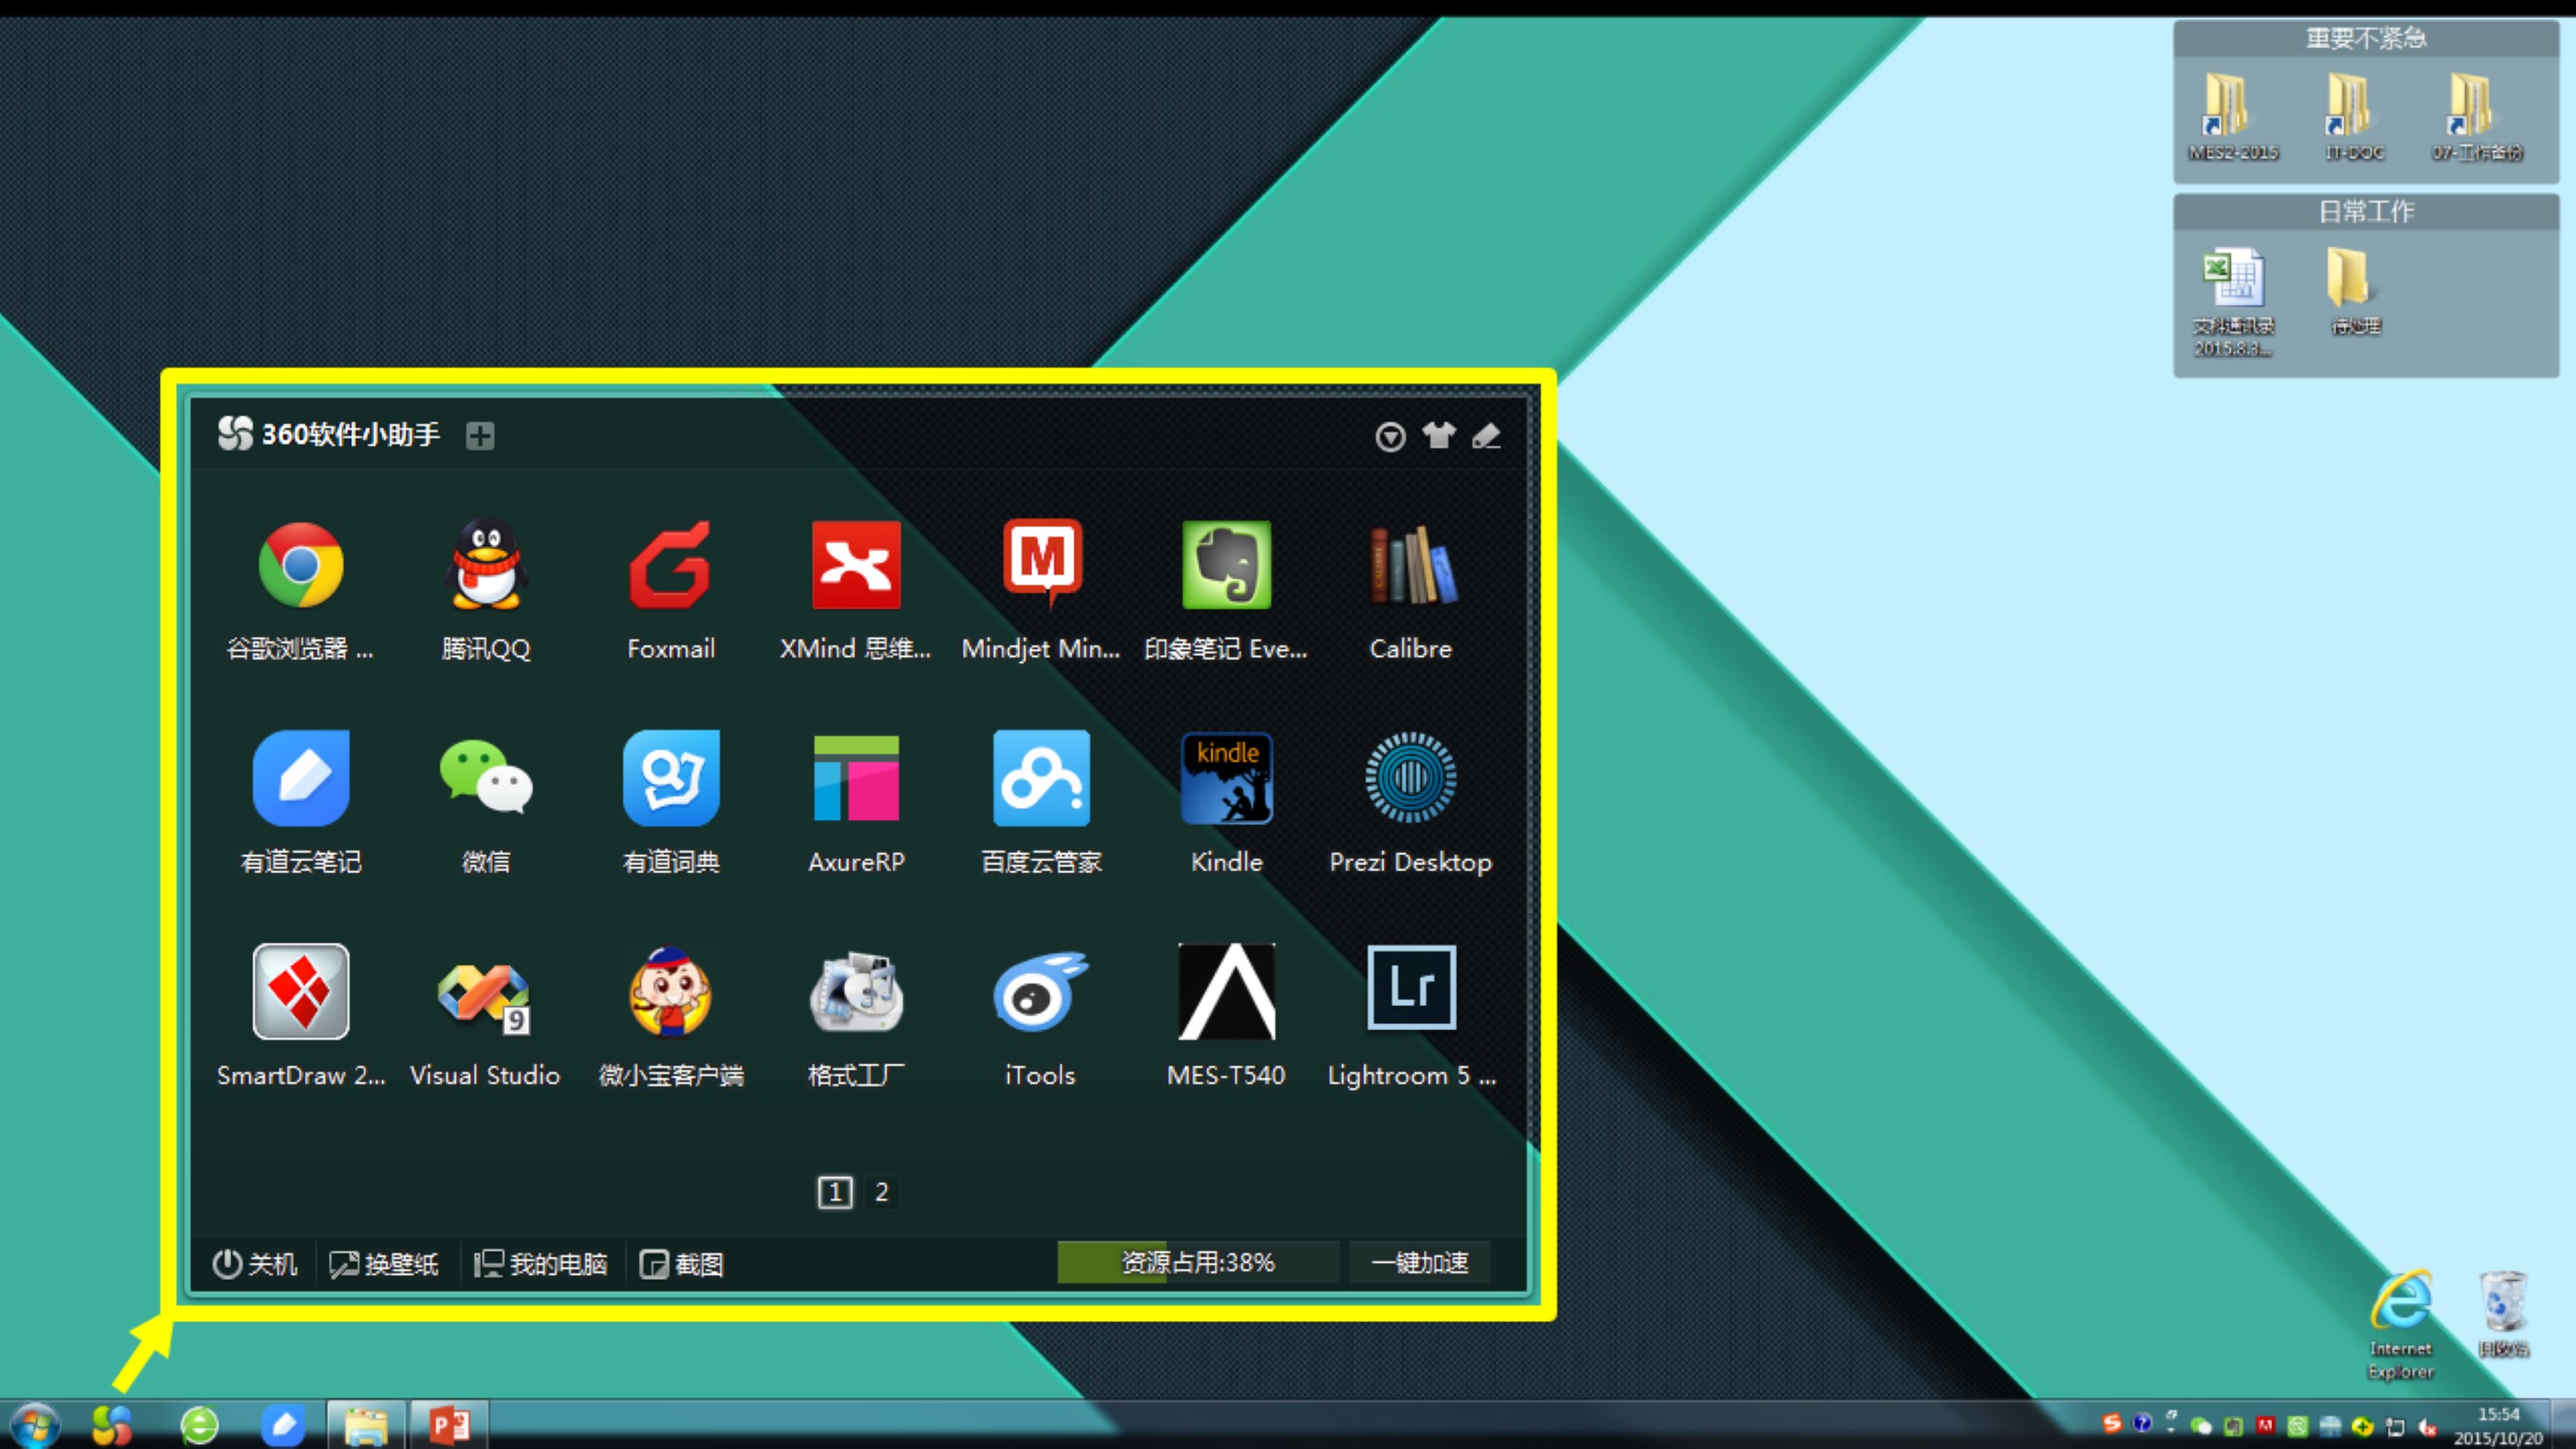2576x1449 pixels.
Task: Launch SmartDraw diagram app
Action: tap(300, 991)
